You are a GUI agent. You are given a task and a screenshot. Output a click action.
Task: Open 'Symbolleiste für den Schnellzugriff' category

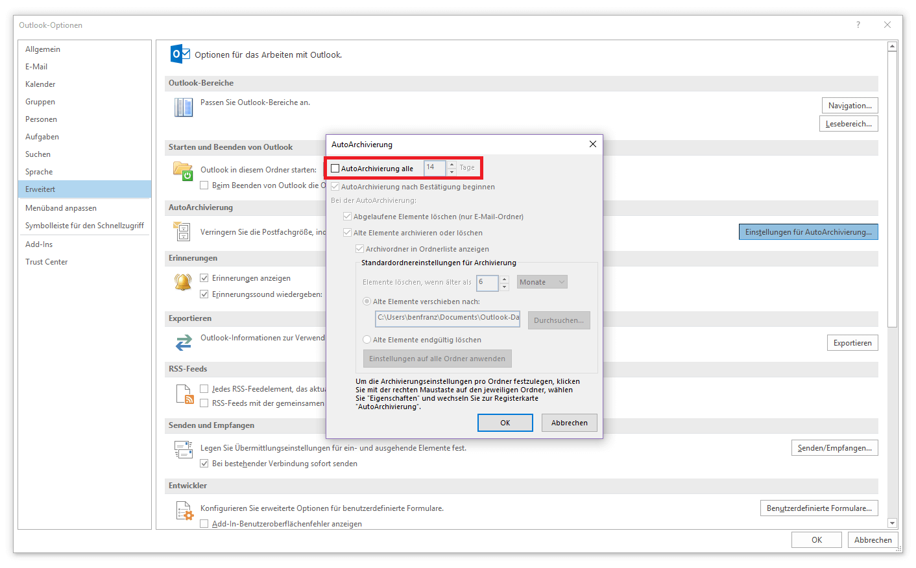84,226
